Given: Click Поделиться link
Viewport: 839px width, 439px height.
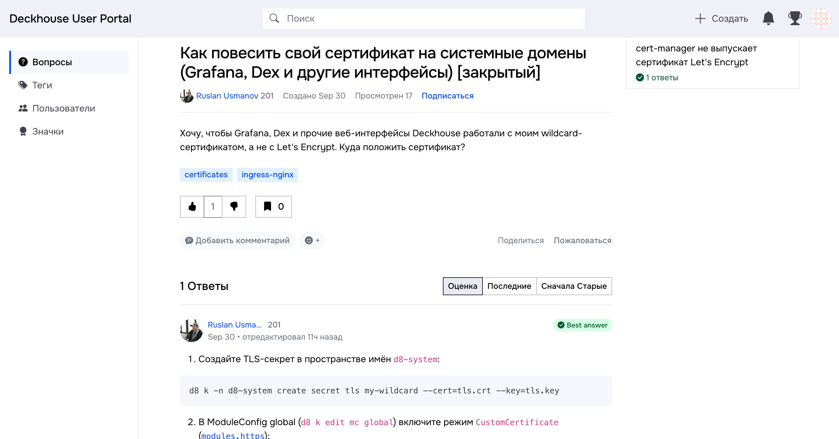Looking at the screenshot, I should 520,240.
